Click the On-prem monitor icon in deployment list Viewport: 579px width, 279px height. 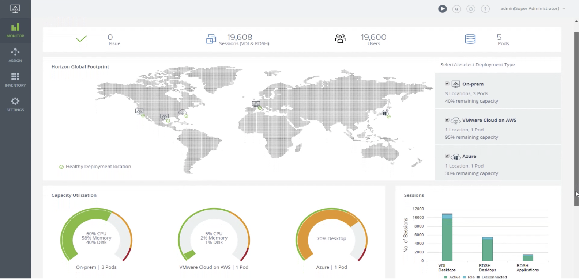point(456,84)
